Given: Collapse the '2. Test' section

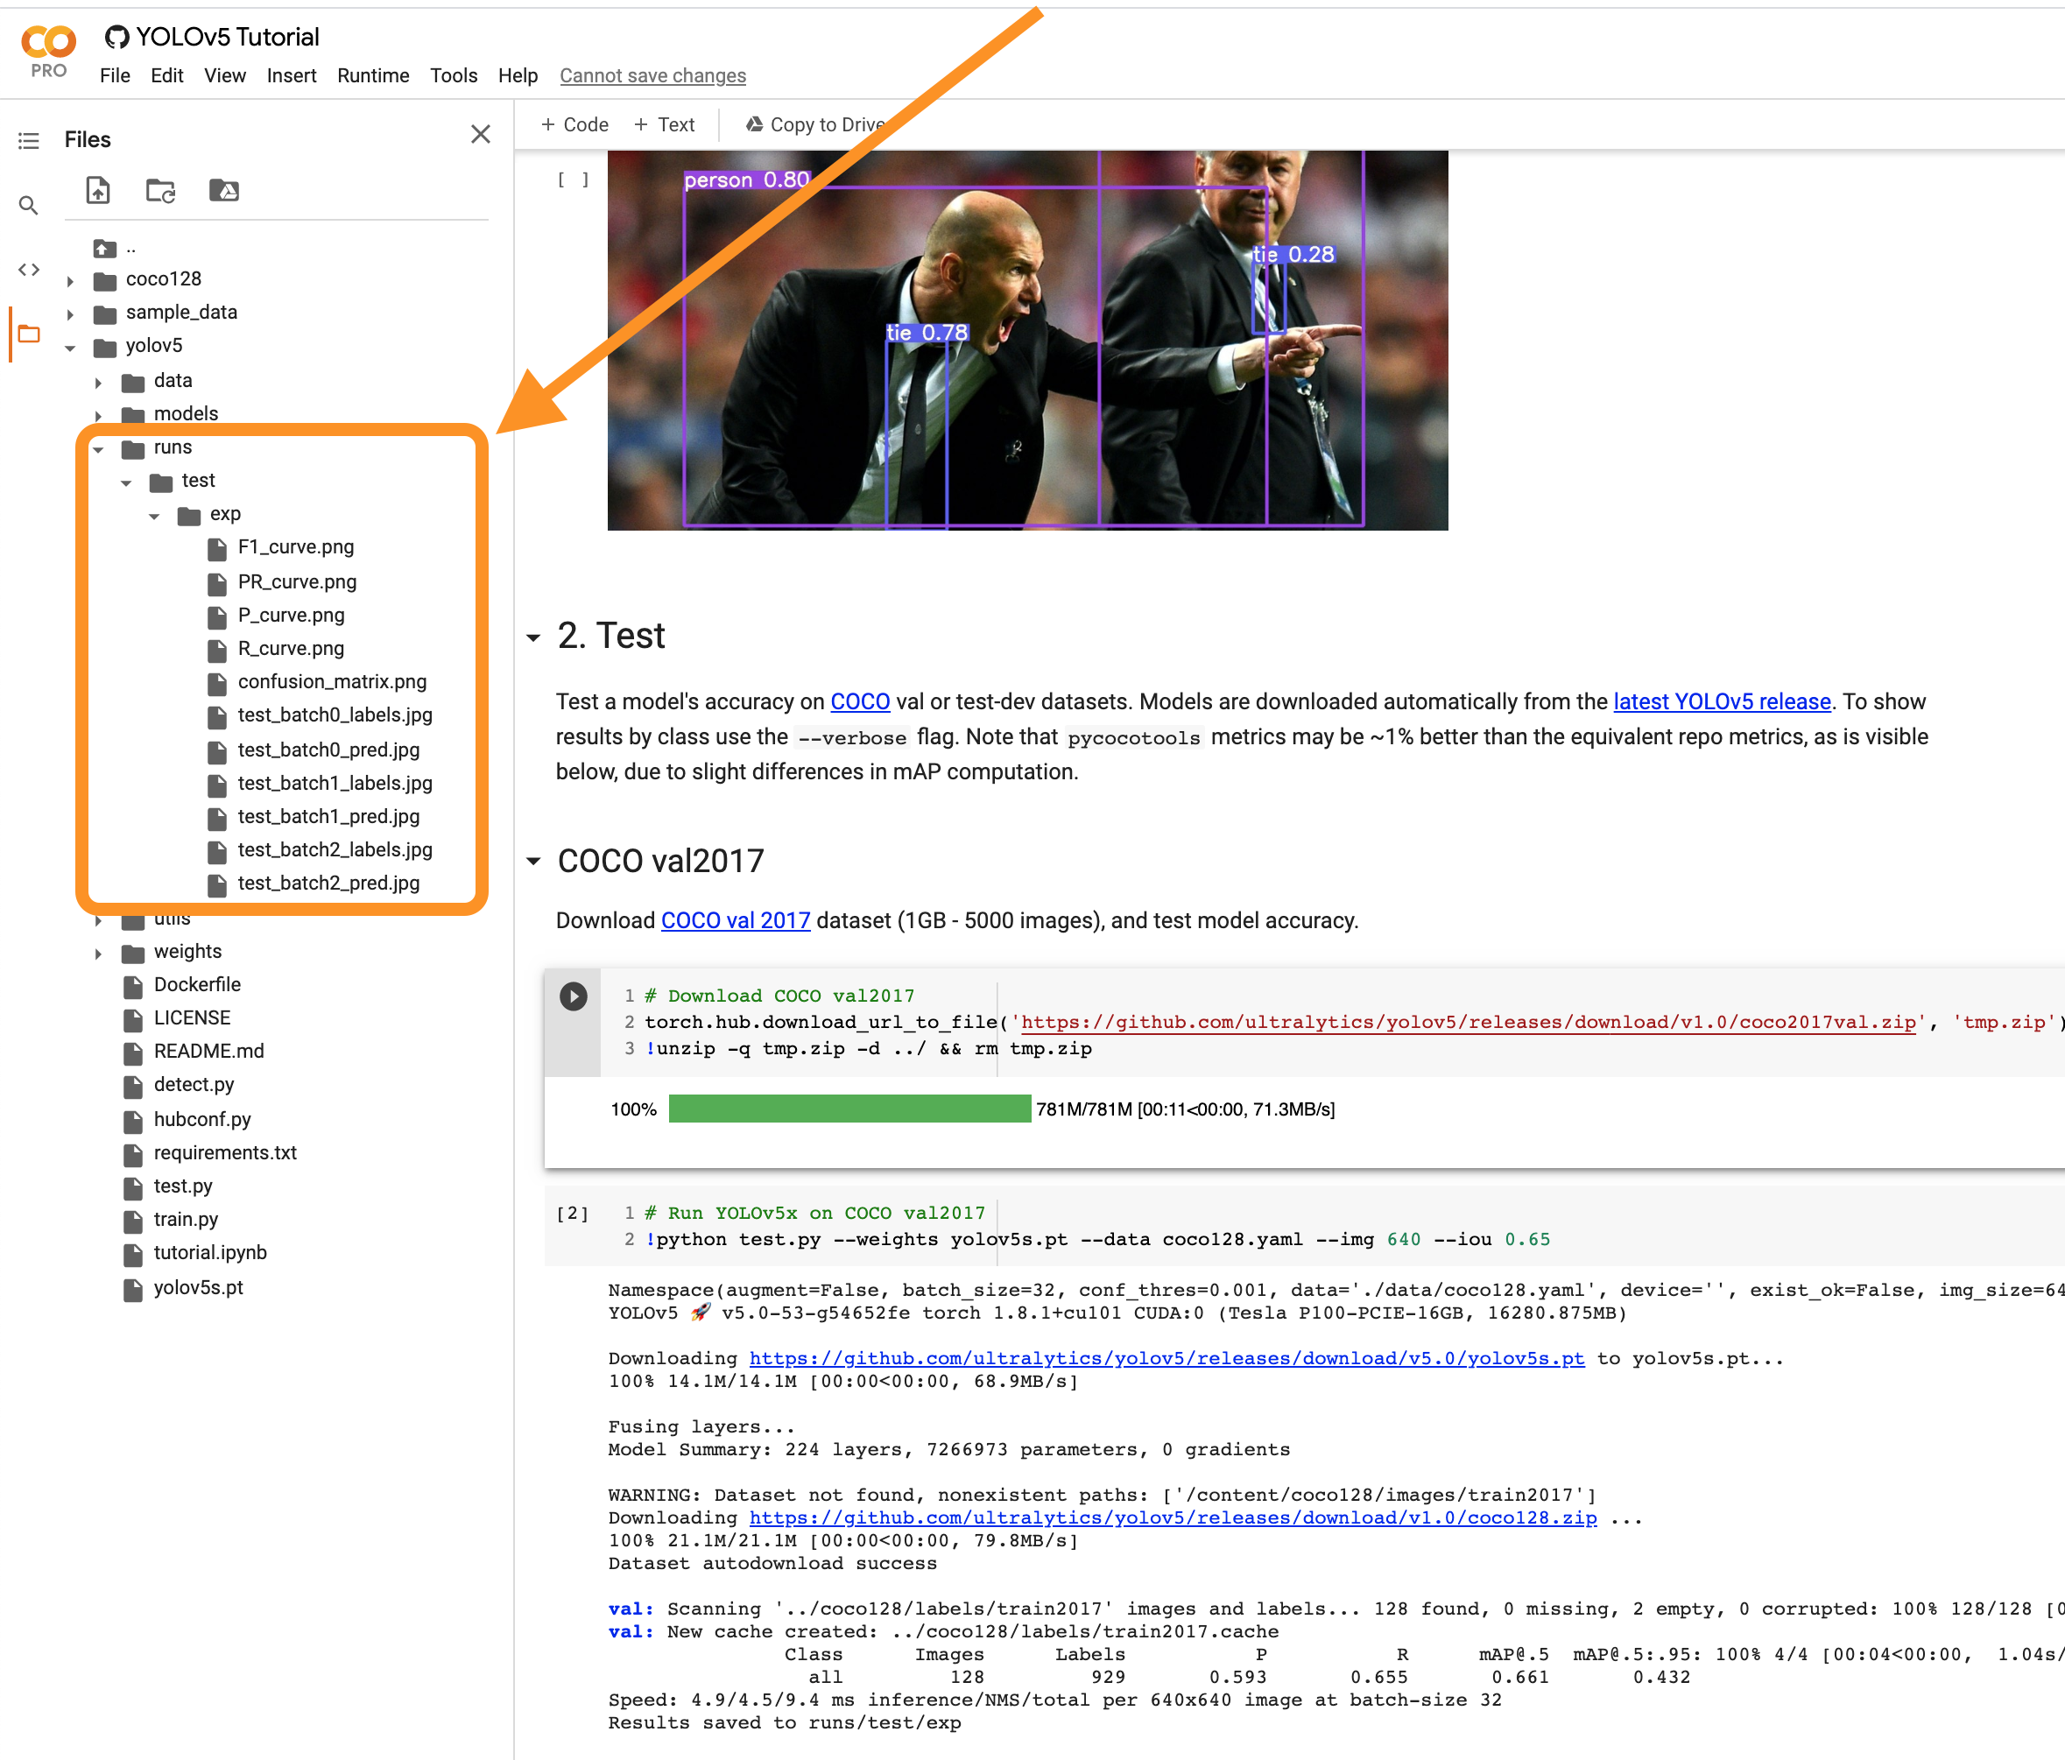Looking at the screenshot, I should tap(534, 637).
